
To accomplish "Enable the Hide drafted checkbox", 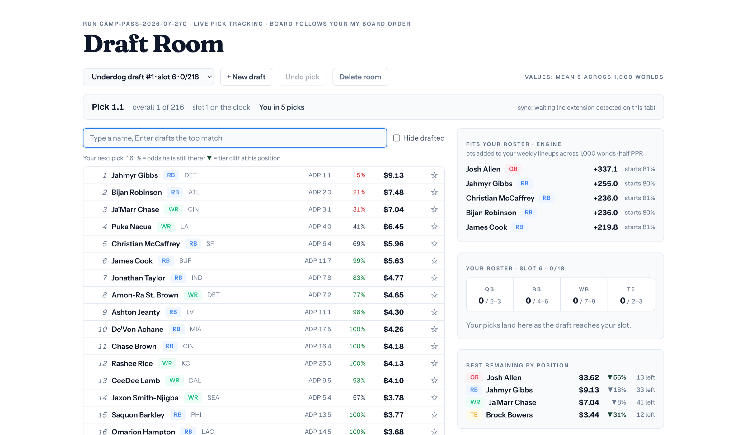I will (396, 138).
